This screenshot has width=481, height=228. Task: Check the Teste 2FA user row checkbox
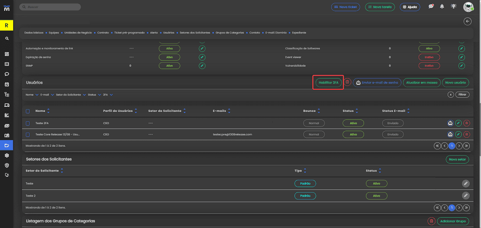[x=28, y=123]
